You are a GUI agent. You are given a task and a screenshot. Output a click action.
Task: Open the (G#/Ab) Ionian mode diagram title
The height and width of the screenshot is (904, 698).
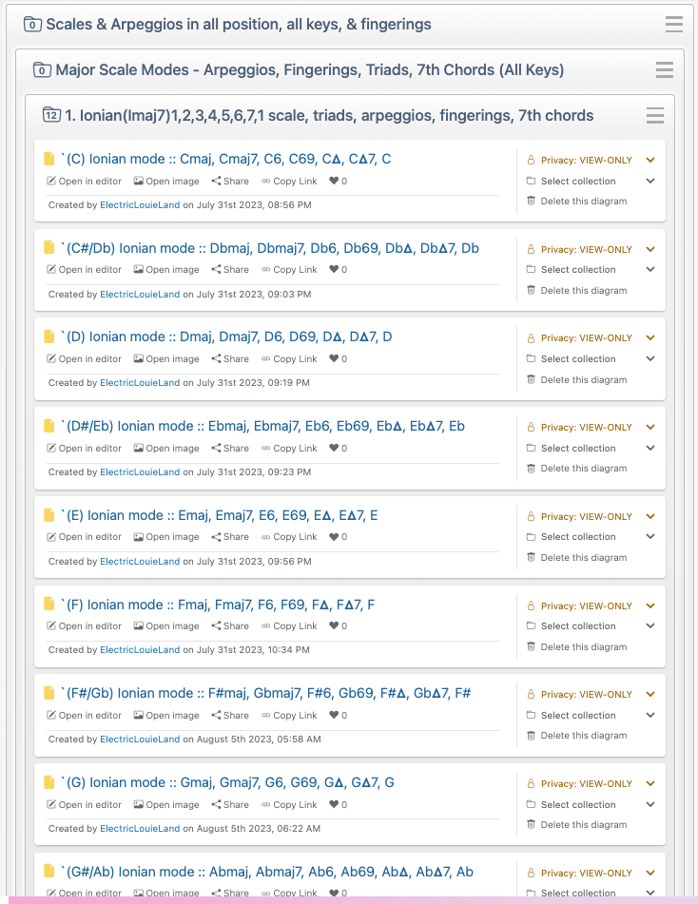267,872
